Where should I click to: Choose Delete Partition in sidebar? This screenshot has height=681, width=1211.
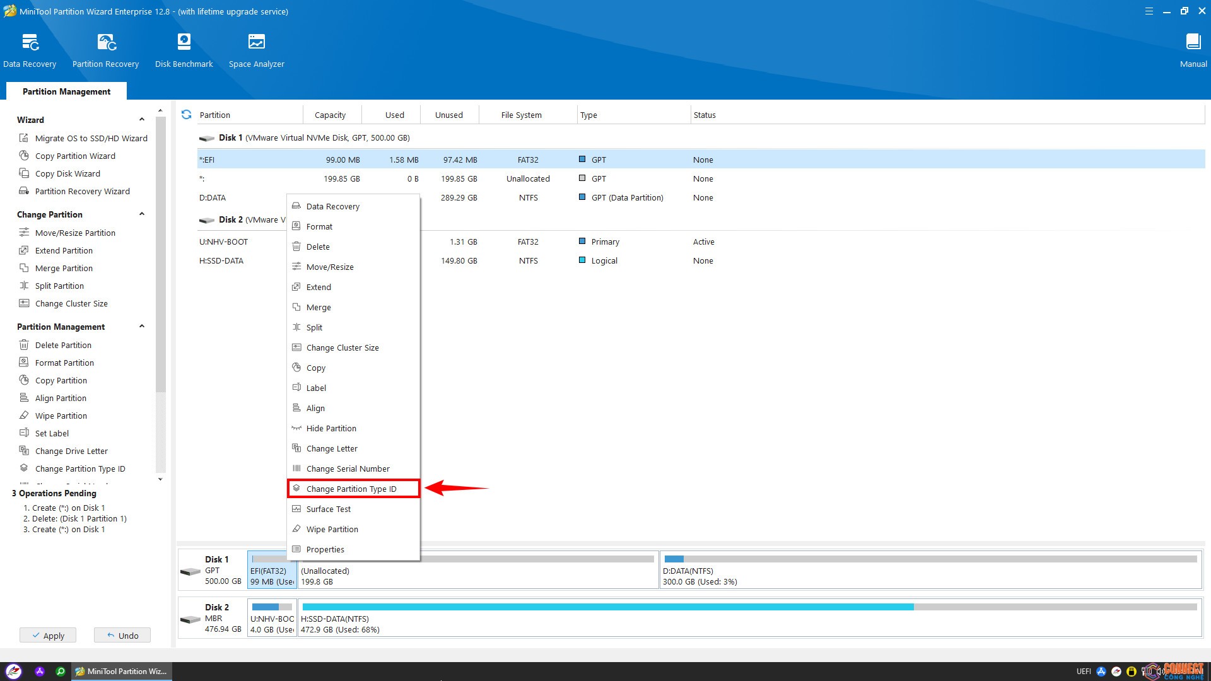point(56,345)
